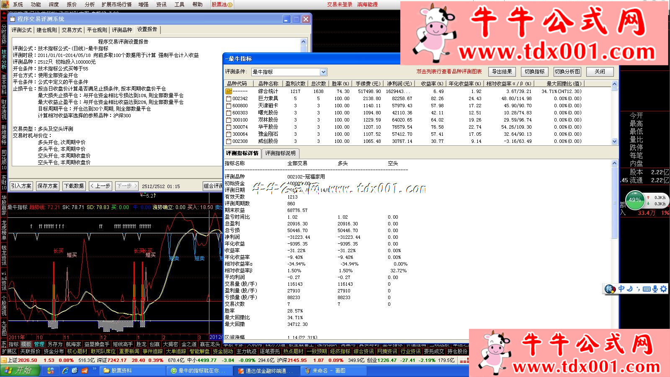Open the 股票池 stock pool indicator

pos(222,5)
